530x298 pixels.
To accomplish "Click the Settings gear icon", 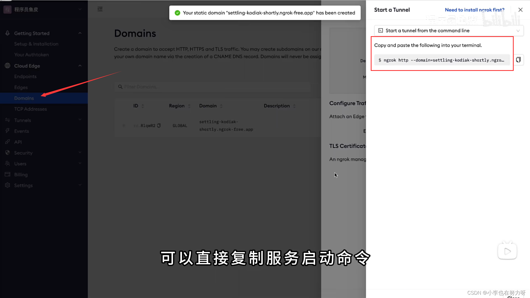I will (7, 185).
